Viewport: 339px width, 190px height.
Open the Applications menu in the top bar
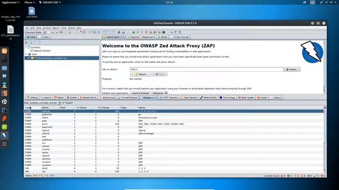[10, 2]
